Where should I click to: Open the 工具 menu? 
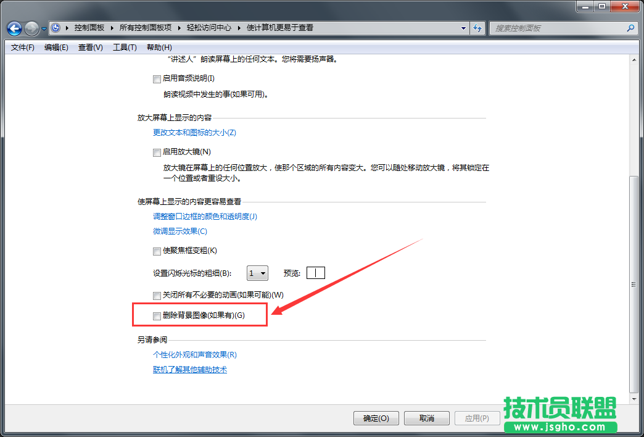click(x=124, y=46)
